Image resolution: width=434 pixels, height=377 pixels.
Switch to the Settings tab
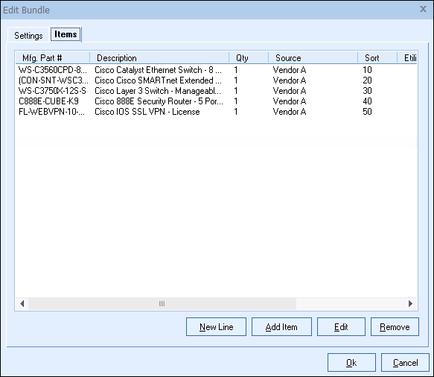point(28,36)
